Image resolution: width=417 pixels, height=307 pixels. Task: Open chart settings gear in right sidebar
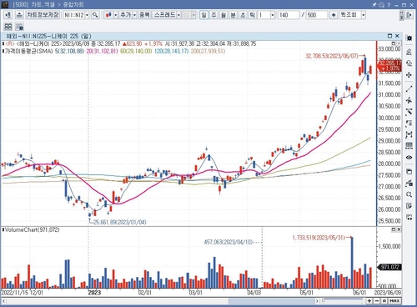409,38
